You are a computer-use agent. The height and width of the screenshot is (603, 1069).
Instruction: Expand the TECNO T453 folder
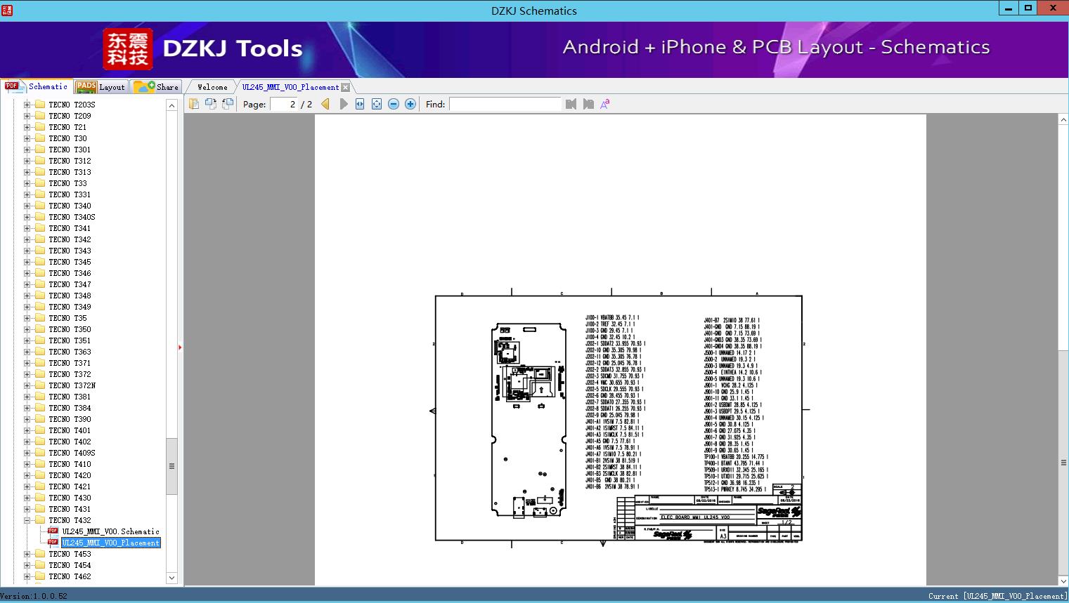click(27, 554)
